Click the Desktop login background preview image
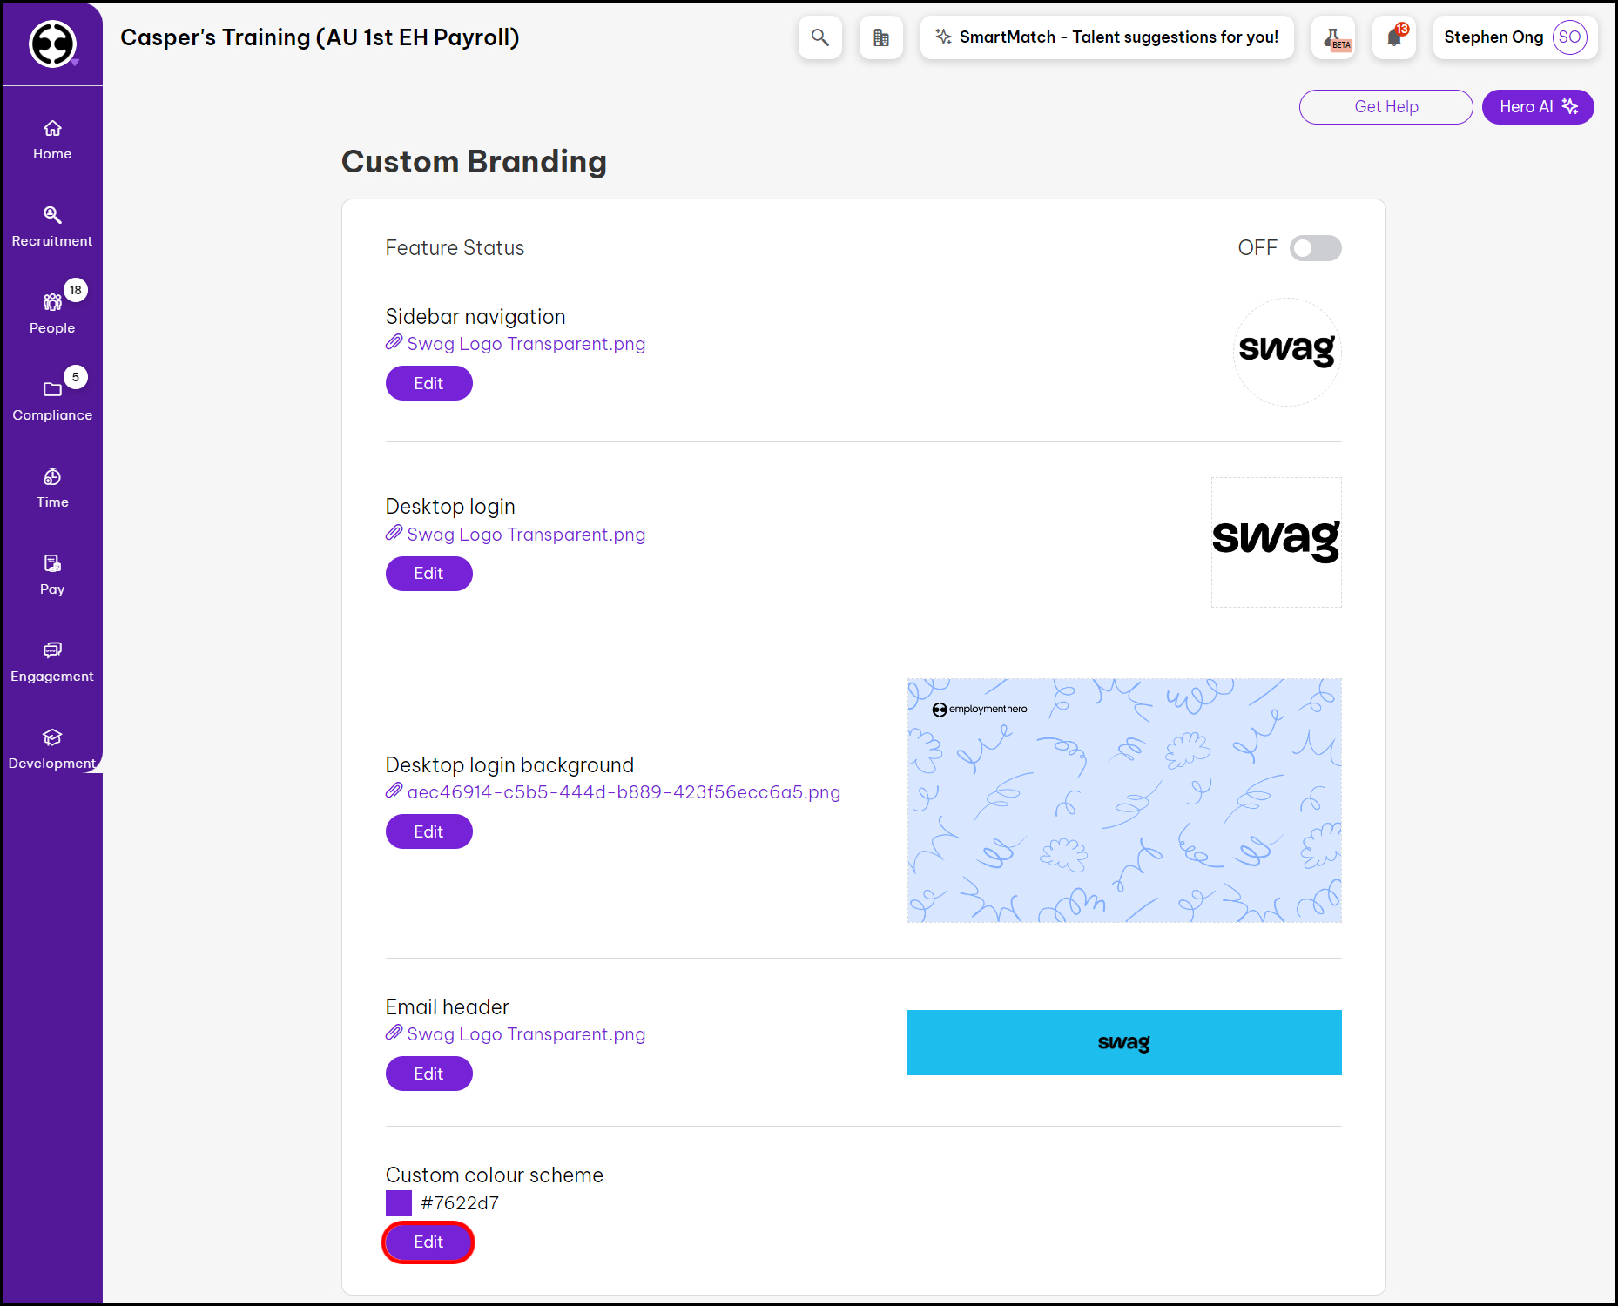The height and width of the screenshot is (1306, 1618). pos(1123,800)
